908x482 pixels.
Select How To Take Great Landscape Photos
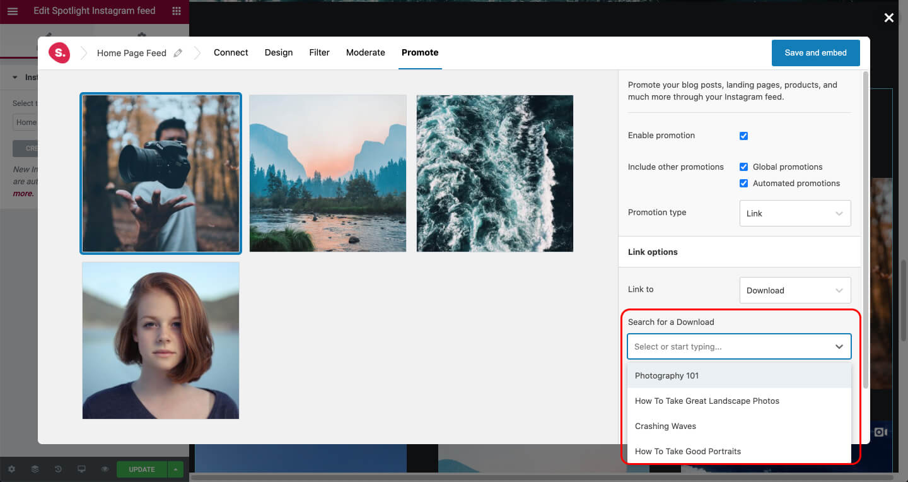tap(739, 401)
